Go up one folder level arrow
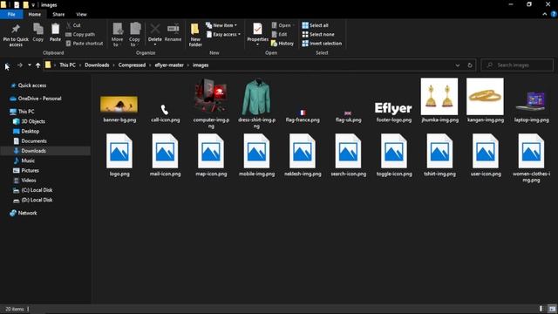558x314 pixels. point(37,65)
